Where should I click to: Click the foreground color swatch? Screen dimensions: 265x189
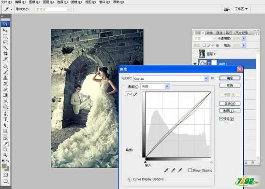coord(4,166)
